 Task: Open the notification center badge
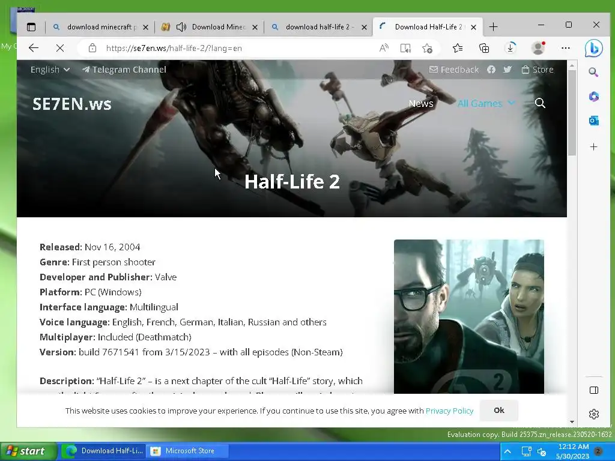point(599,451)
